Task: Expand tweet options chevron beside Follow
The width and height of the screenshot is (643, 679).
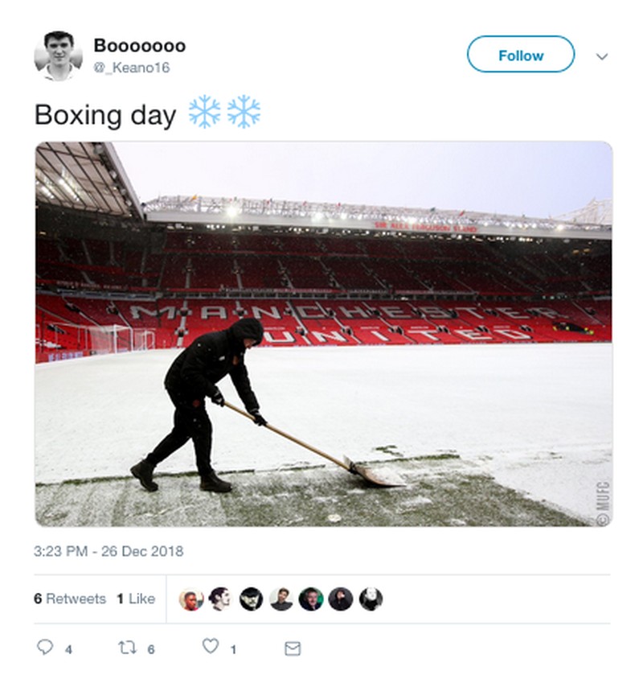Action: (x=602, y=56)
